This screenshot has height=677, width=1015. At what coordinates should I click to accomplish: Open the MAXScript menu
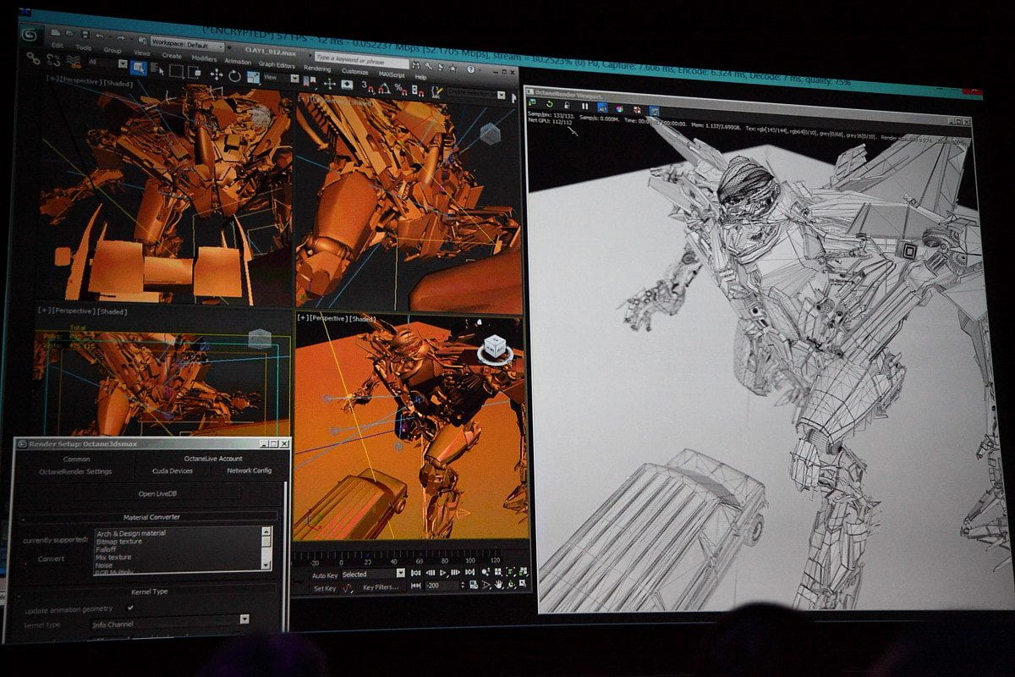[392, 74]
